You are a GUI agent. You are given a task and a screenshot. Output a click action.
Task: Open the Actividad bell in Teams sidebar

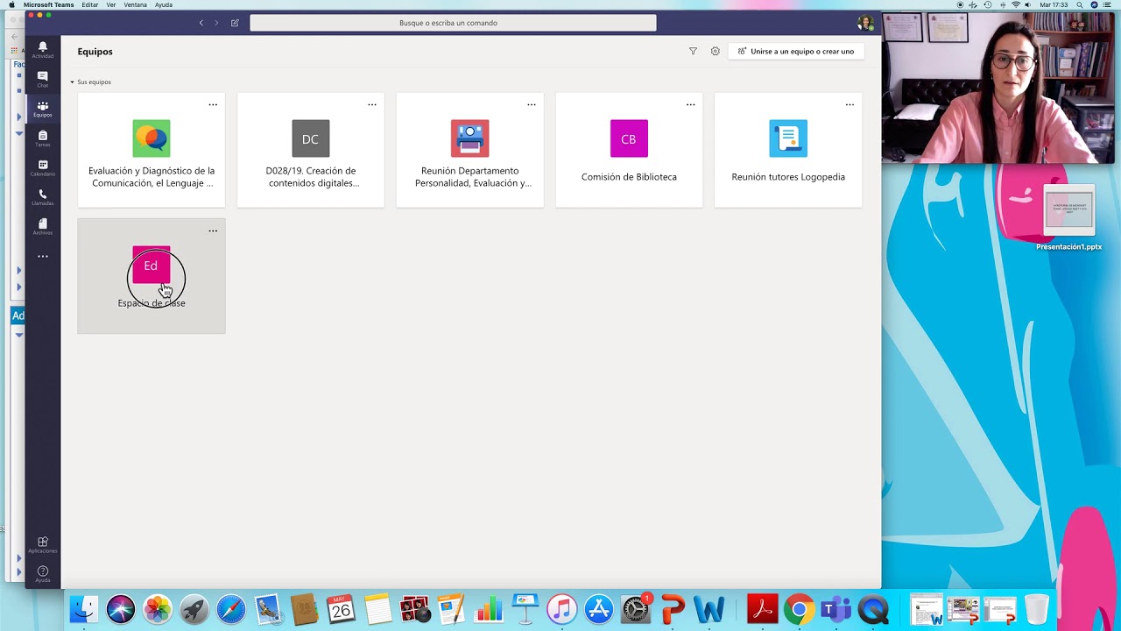click(42, 49)
